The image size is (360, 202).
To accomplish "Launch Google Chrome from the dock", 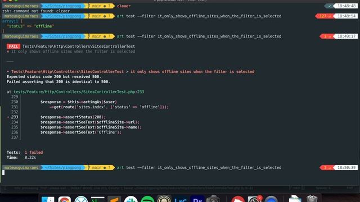I will [65, 199].
